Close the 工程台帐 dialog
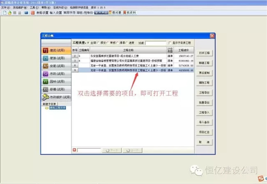This screenshot has width=267, height=184. click(212, 36)
